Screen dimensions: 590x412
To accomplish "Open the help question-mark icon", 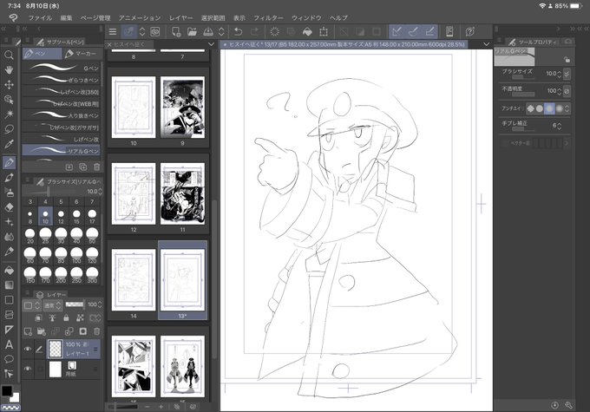I will click(x=469, y=31).
